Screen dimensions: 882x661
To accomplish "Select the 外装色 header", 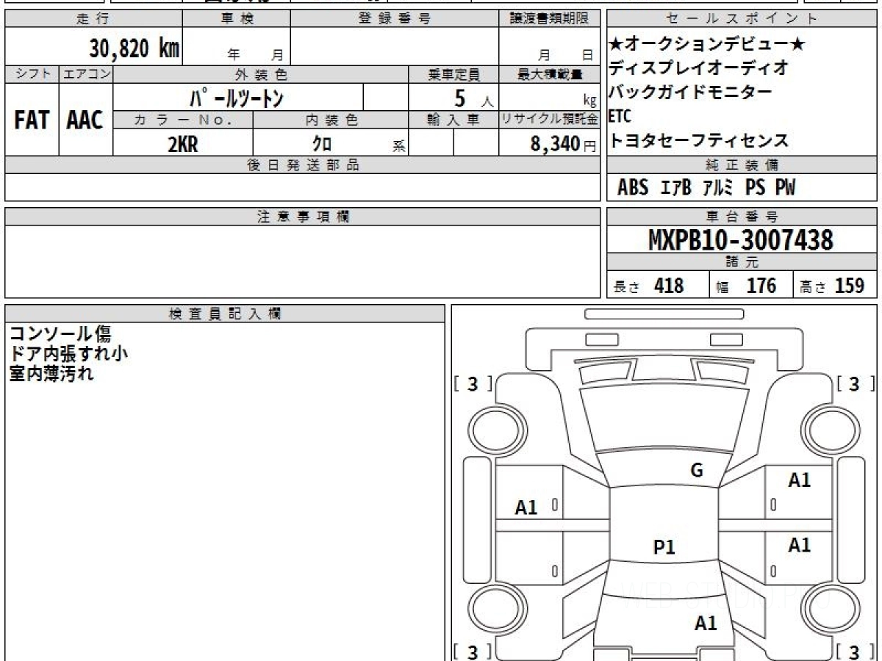I will coord(261,74).
